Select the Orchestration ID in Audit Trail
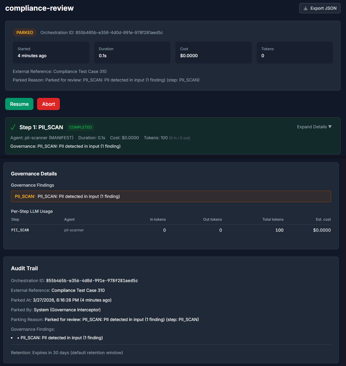This screenshot has height=366, width=346. click(x=92, y=280)
